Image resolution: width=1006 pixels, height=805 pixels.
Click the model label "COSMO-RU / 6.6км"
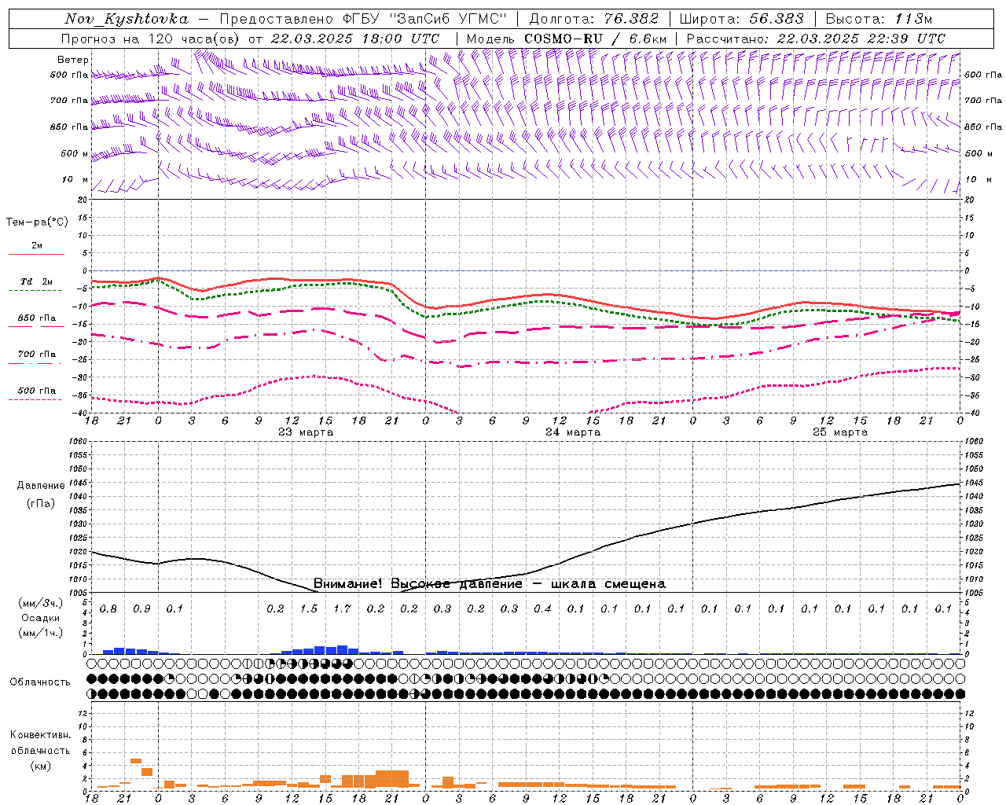click(595, 39)
